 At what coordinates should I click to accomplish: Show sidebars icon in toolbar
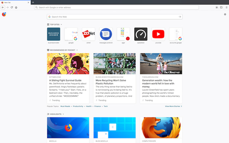221,7
